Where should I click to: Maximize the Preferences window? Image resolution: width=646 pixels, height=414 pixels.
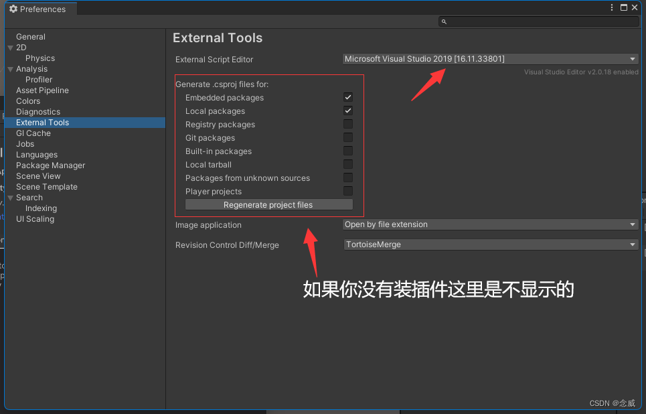click(624, 7)
